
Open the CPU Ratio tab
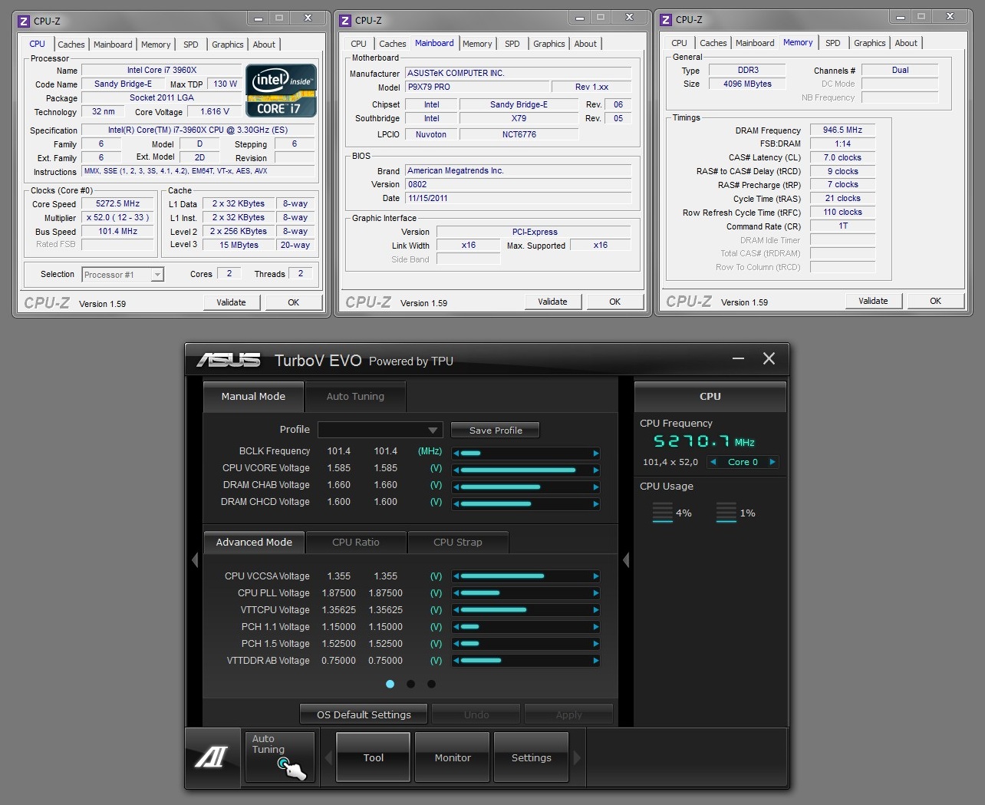[356, 542]
